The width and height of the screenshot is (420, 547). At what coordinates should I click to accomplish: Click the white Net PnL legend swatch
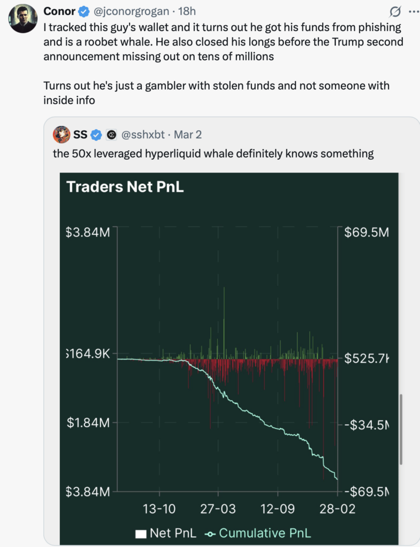141,533
